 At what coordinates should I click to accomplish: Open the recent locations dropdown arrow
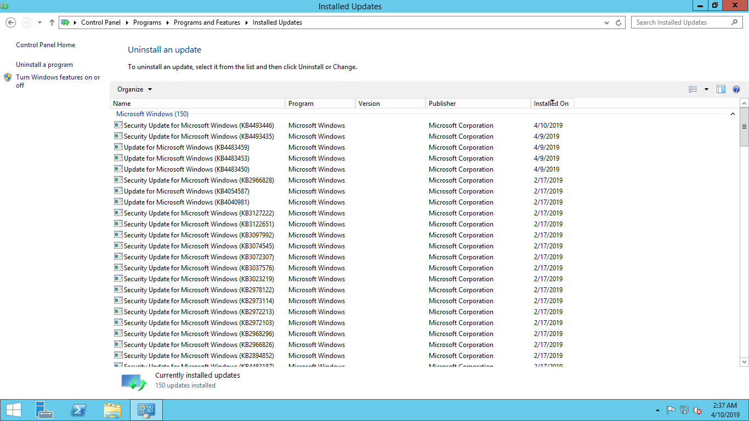coord(39,22)
